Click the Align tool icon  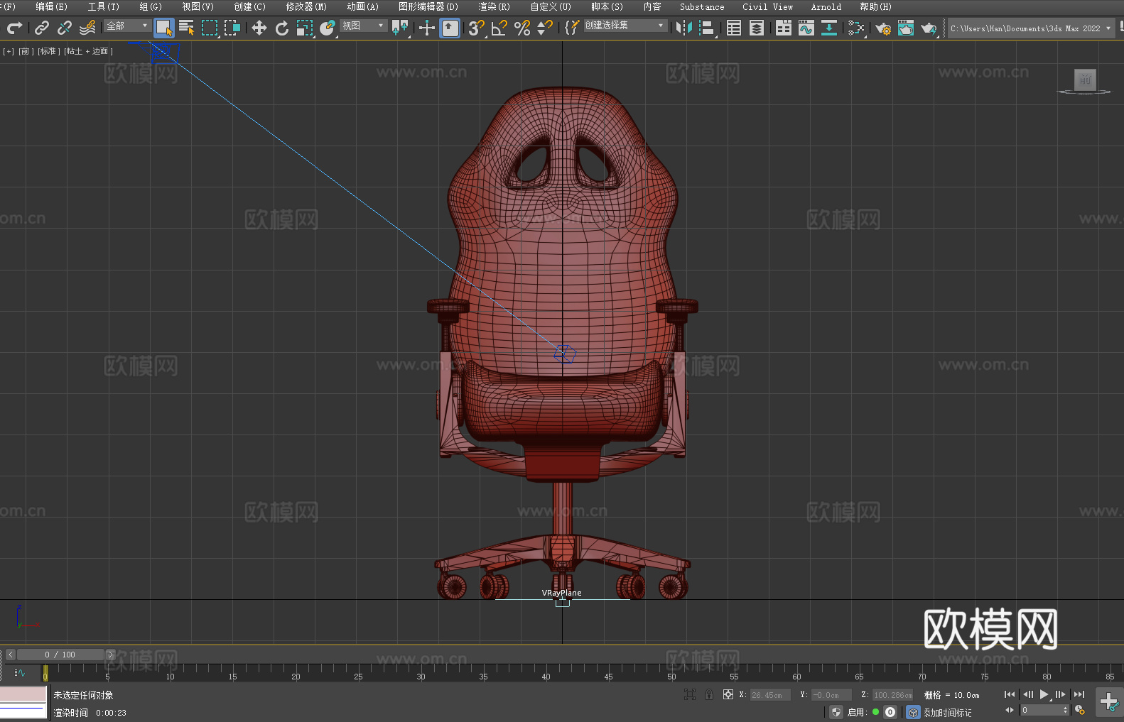point(707,28)
